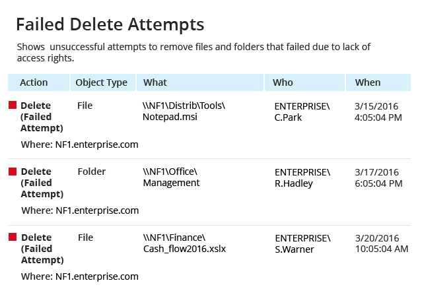Select the \\NF1\Distrib\Tools\Notepad.msi path

[184, 111]
